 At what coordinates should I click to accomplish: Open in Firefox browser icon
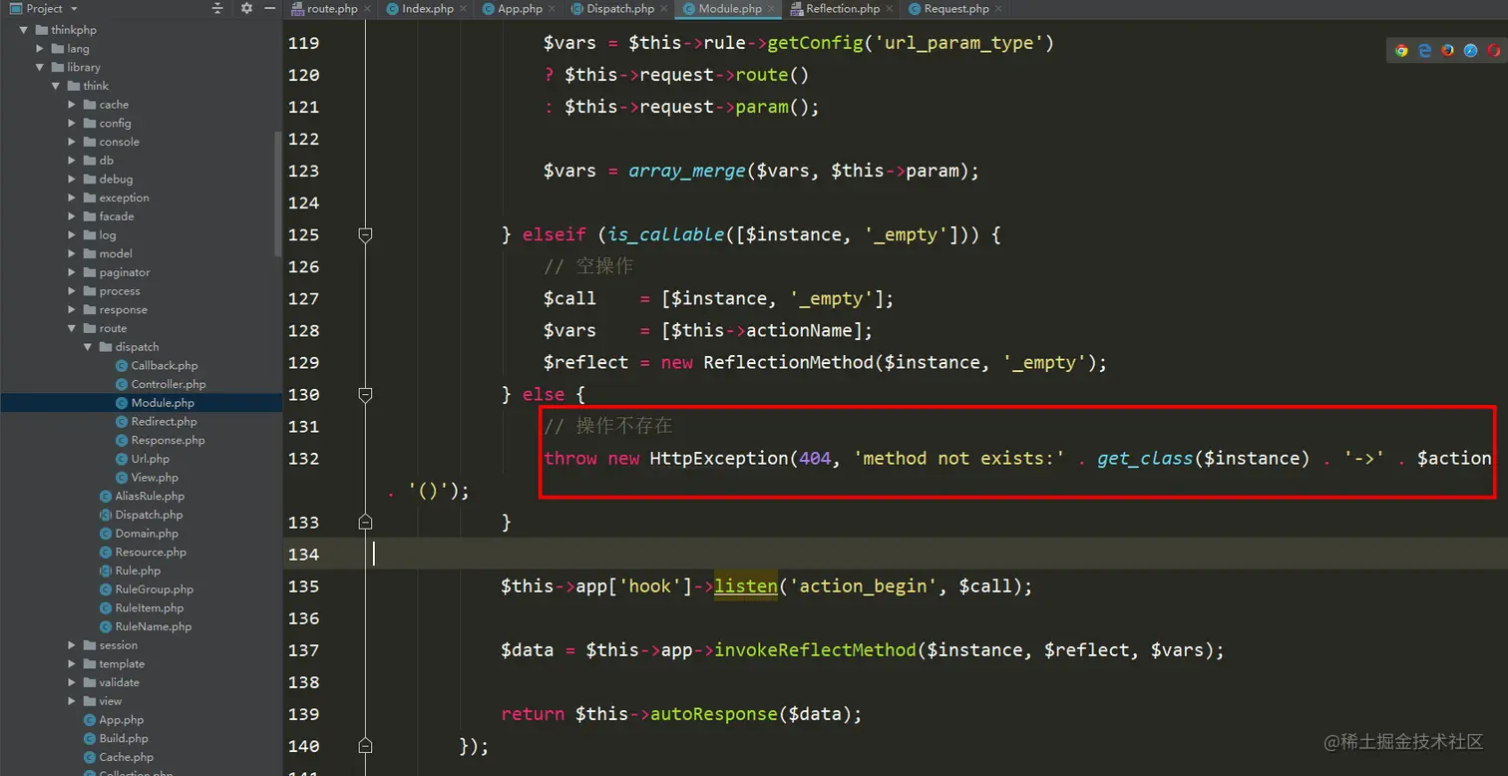click(1448, 50)
